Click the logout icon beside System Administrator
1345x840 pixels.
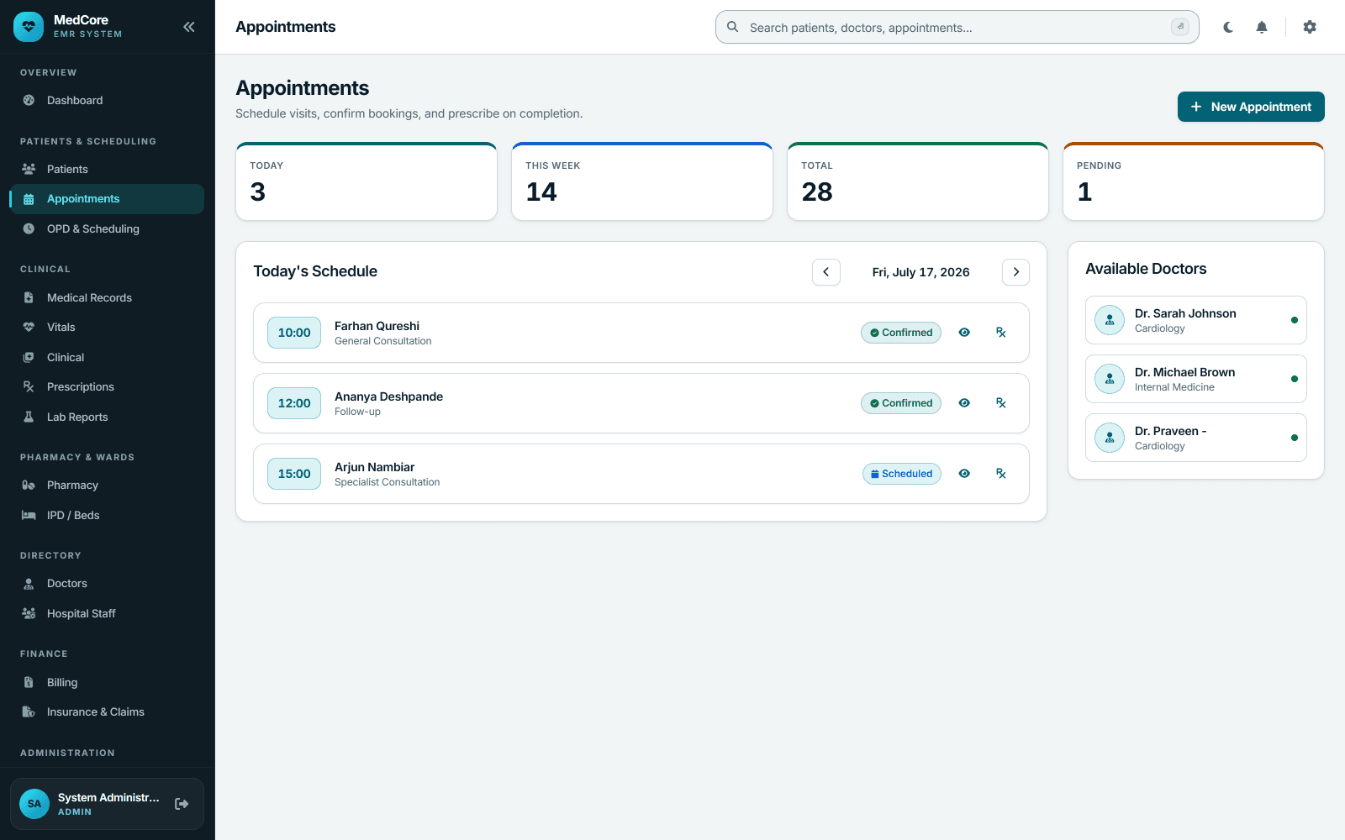[x=182, y=804]
